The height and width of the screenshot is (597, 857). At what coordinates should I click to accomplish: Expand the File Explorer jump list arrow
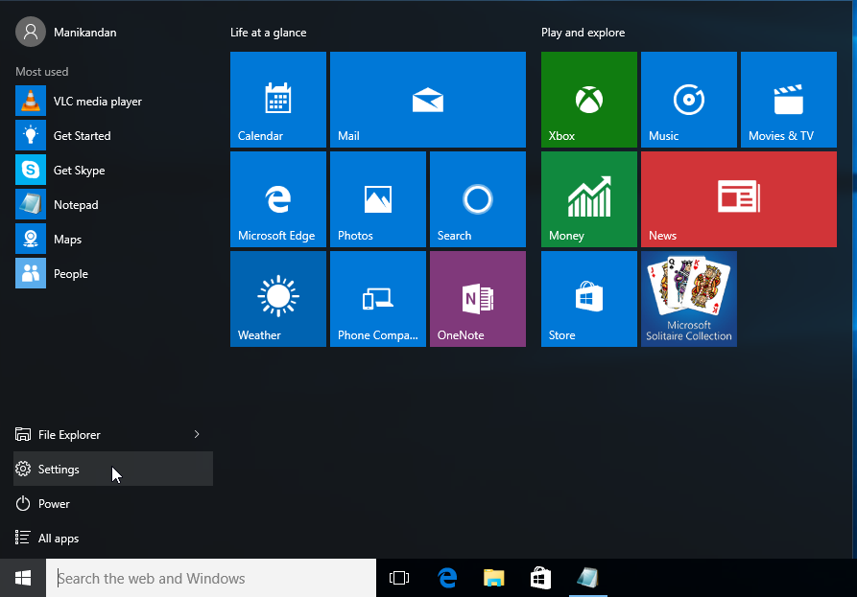197,434
